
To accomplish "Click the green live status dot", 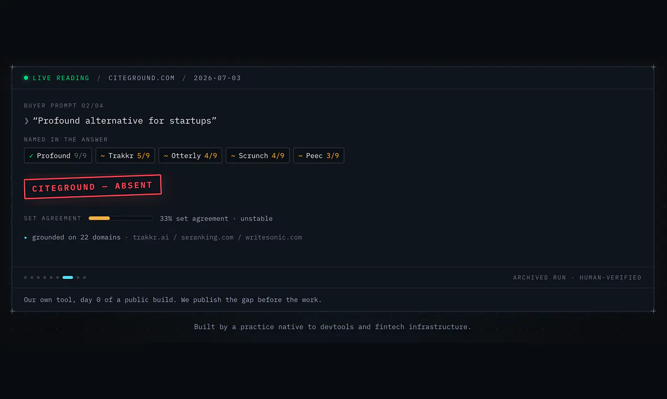I will click(26, 78).
